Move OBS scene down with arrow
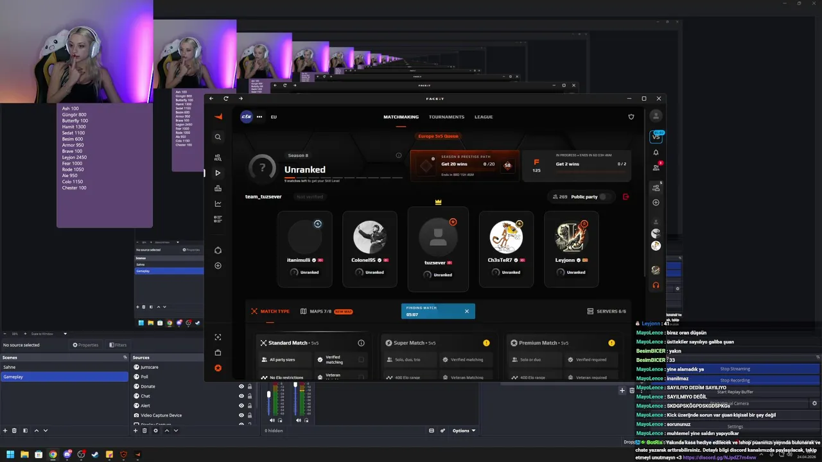This screenshot has width=822, height=462. 46,431
